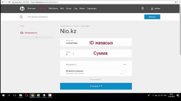Toggle the Потратить Бонусы switch

click(x=123, y=72)
